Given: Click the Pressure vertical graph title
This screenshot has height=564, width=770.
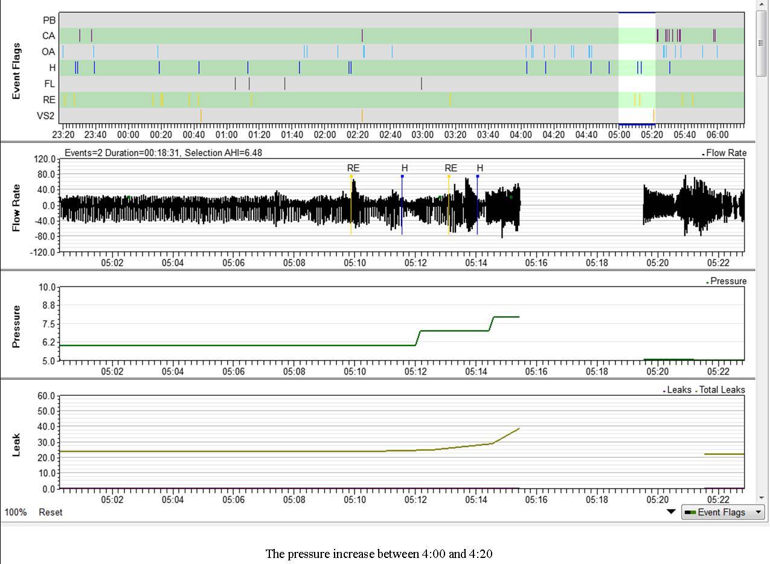Looking at the screenshot, I should (x=16, y=326).
